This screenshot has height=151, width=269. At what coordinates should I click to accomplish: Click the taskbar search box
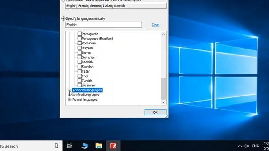pyautogui.click(x=31, y=146)
